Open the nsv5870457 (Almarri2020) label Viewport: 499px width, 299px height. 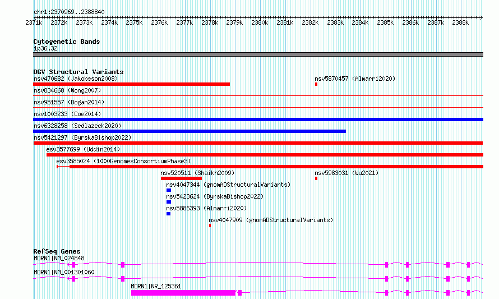(355, 79)
